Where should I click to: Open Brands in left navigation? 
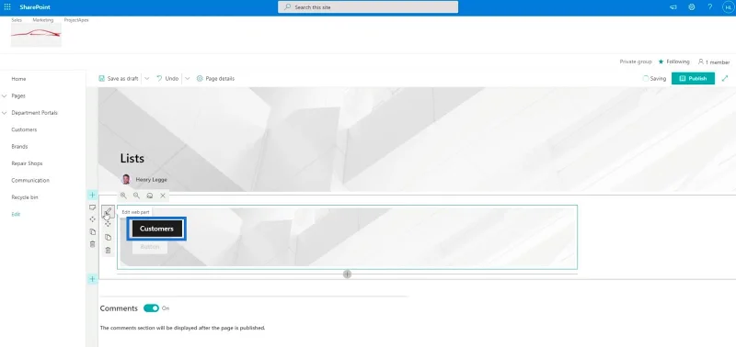click(x=19, y=147)
